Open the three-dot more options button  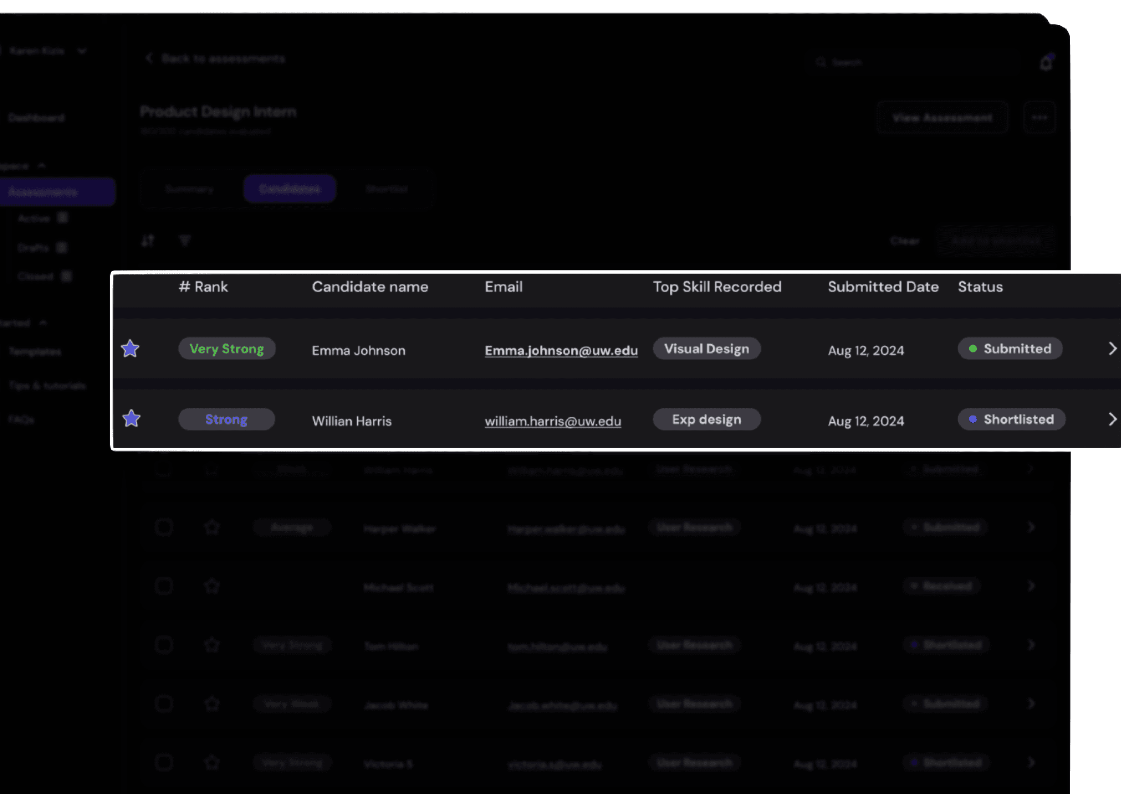coord(1039,117)
